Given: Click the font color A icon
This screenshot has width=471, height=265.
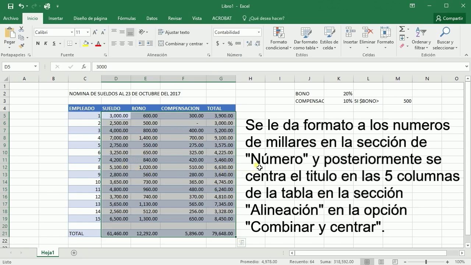Looking at the screenshot, I should coord(98,43).
